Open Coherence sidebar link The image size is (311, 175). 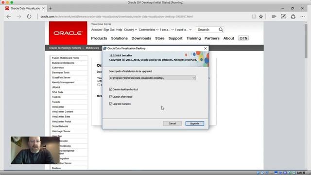pos(58,68)
